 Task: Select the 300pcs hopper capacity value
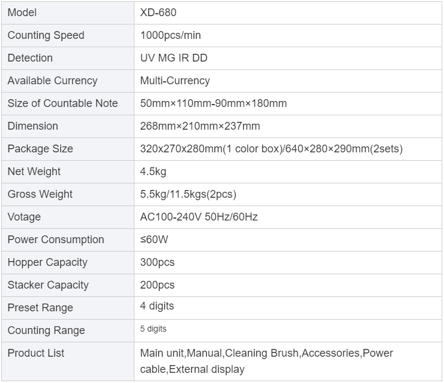157,262
